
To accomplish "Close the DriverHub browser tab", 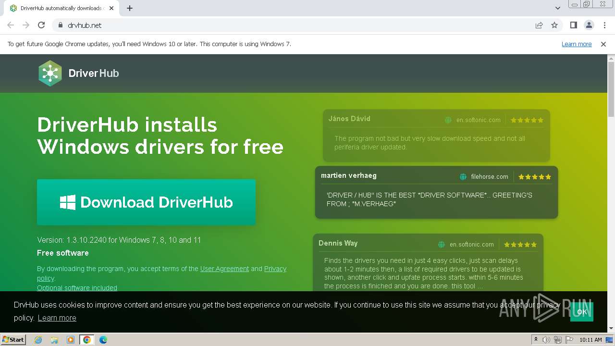I will coord(111,8).
